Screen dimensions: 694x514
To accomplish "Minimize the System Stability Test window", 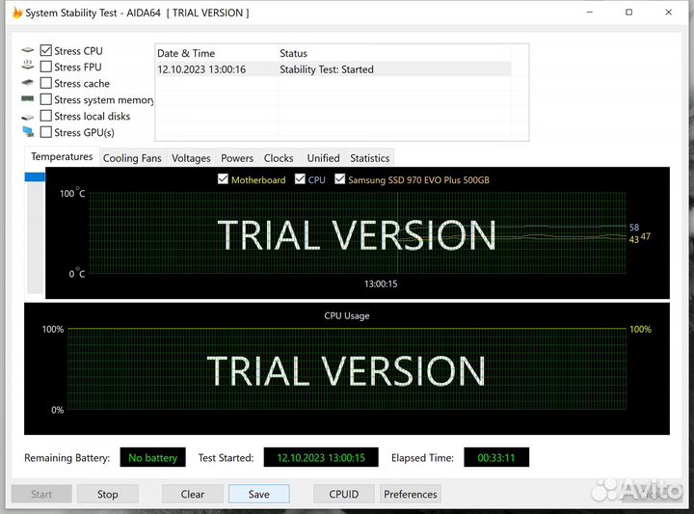I will pyautogui.click(x=590, y=13).
